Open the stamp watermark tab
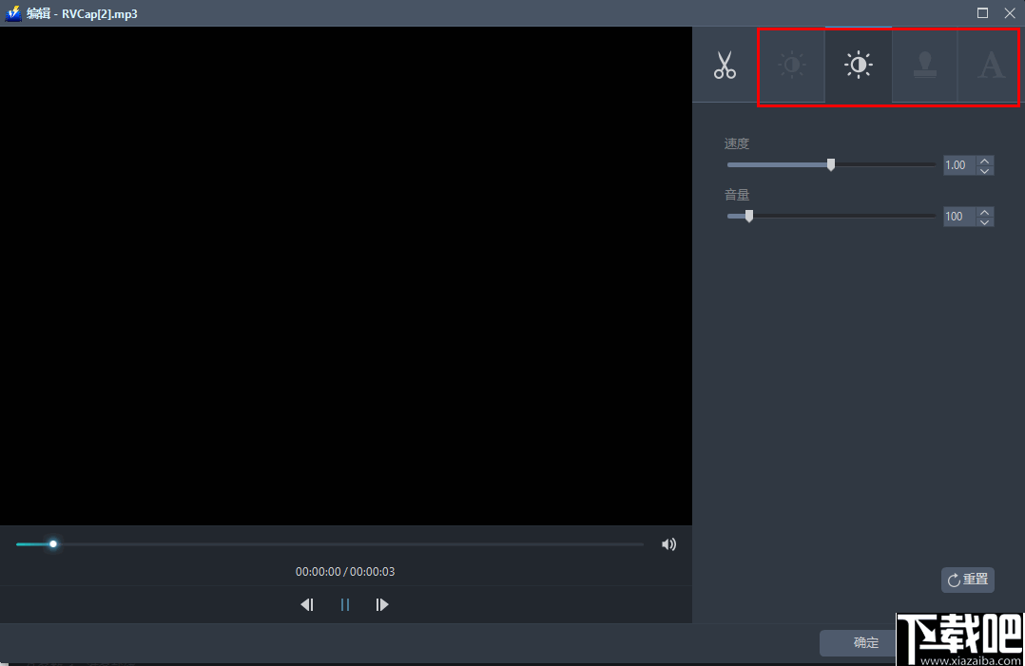 click(924, 65)
